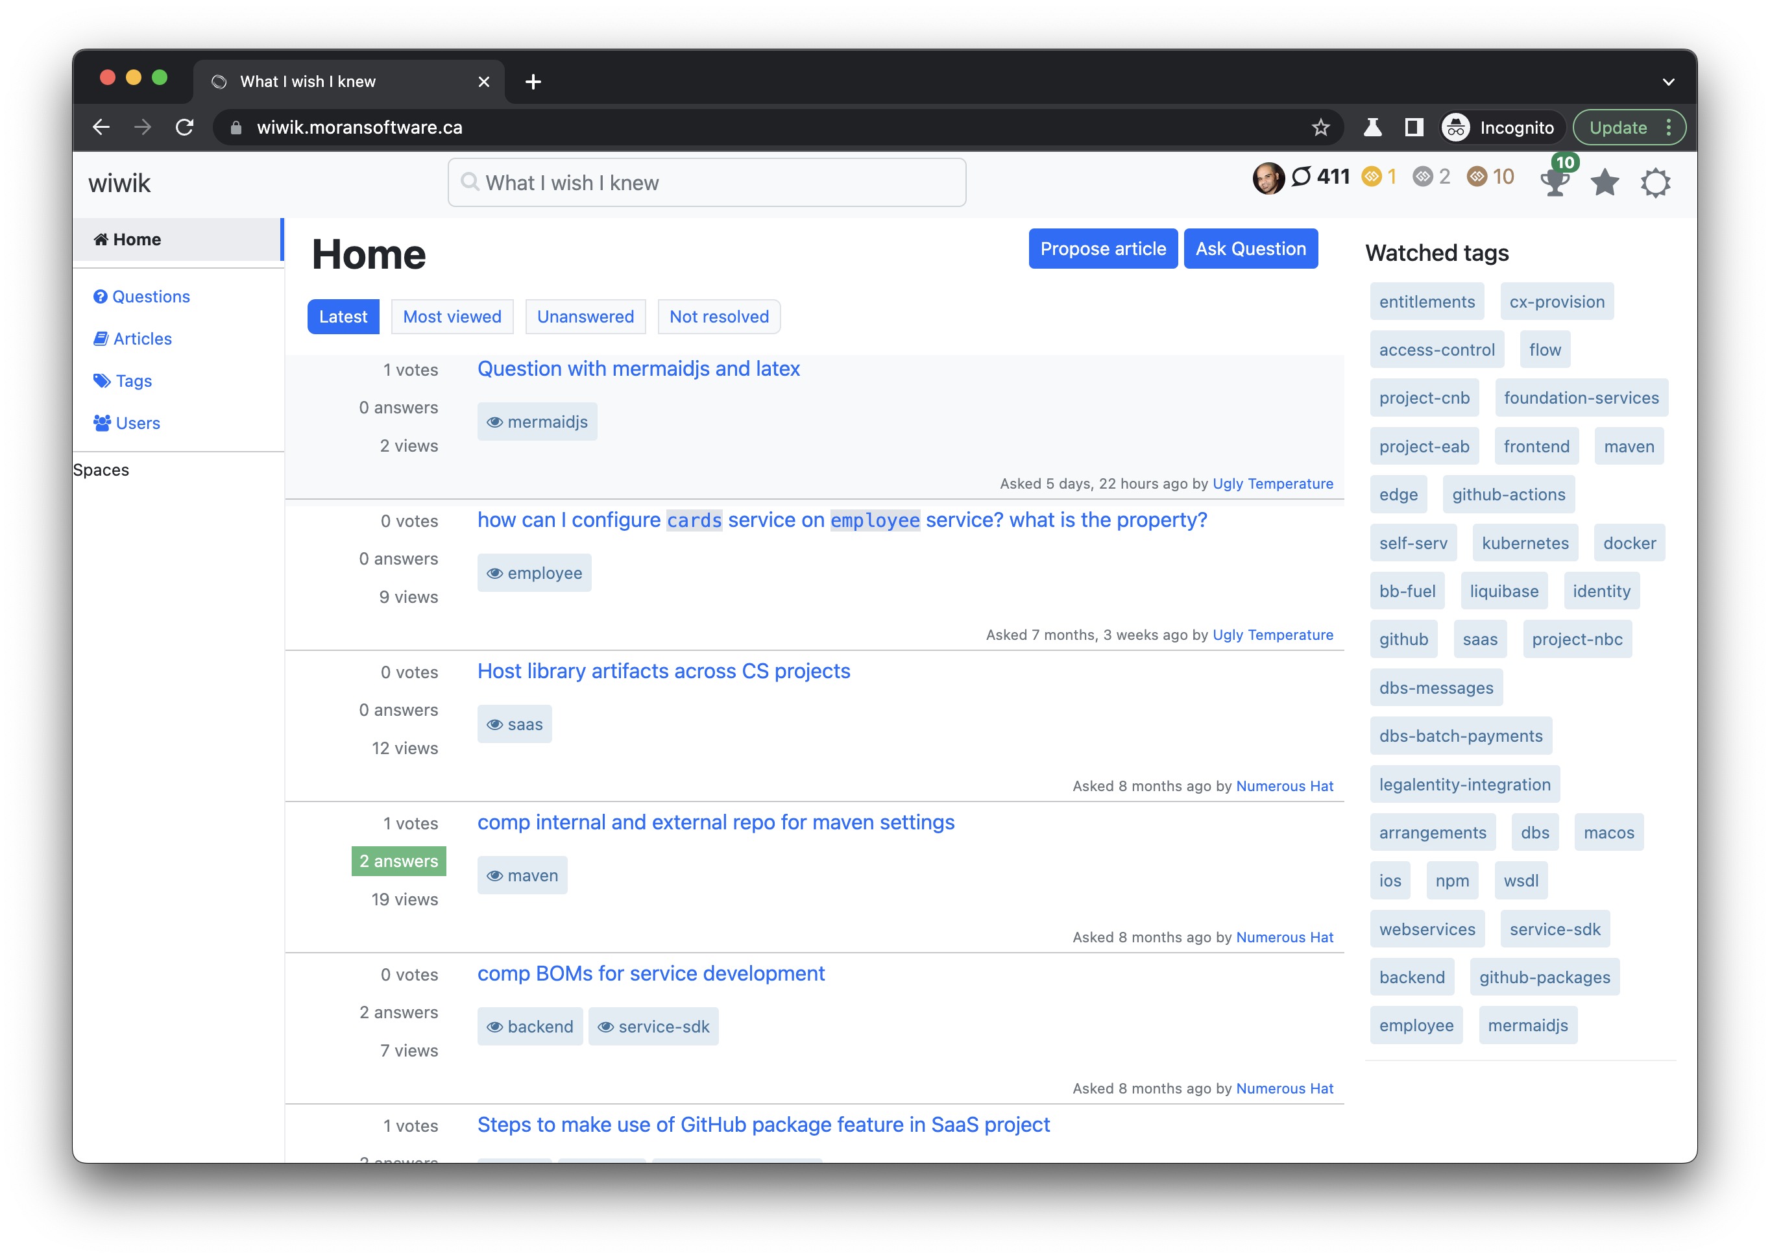The image size is (1770, 1259).
Task: Click the gold badge count icon
Action: [x=1372, y=177]
